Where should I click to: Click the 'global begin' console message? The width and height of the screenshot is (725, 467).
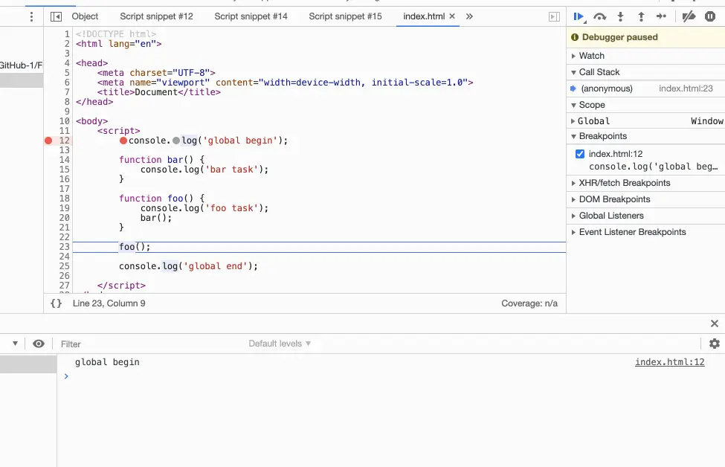click(107, 362)
